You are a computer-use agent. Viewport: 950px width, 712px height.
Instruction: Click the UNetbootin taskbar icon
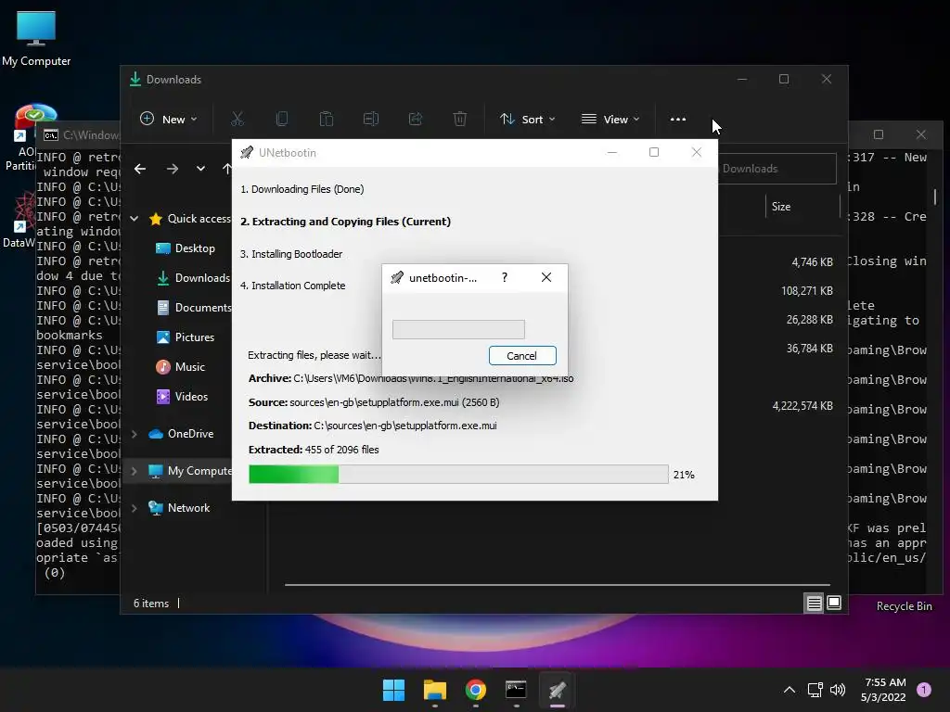pyautogui.click(x=558, y=690)
